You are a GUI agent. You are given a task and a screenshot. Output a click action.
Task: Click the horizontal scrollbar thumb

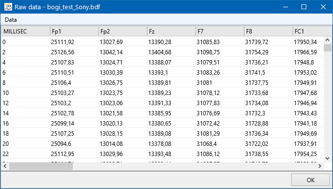(41, 166)
